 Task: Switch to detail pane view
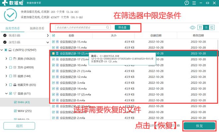[x=212, y=28]
